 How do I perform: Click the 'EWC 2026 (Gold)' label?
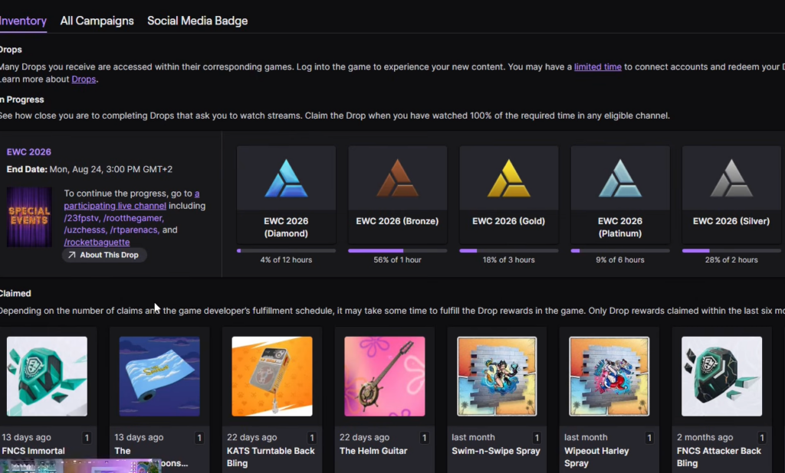[x=509, y=221]
